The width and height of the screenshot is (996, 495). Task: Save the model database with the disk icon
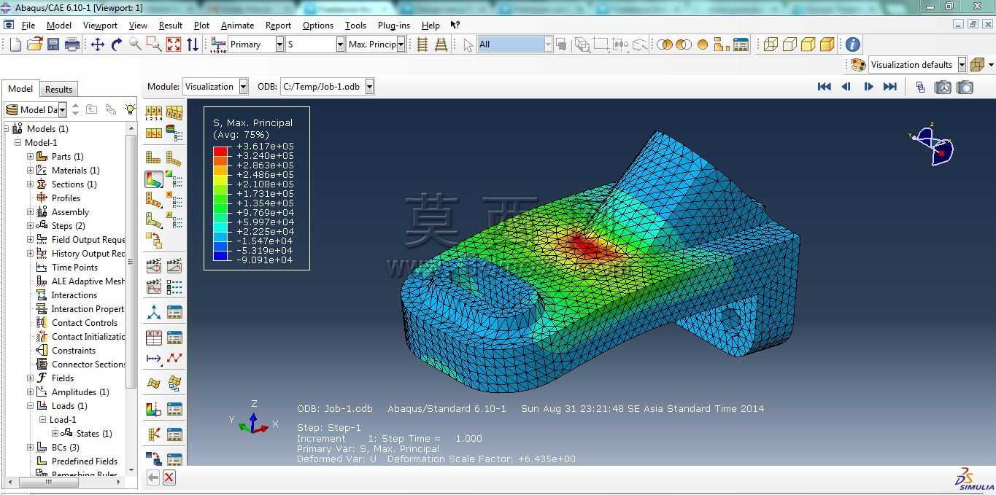click(x=53, y=44)
